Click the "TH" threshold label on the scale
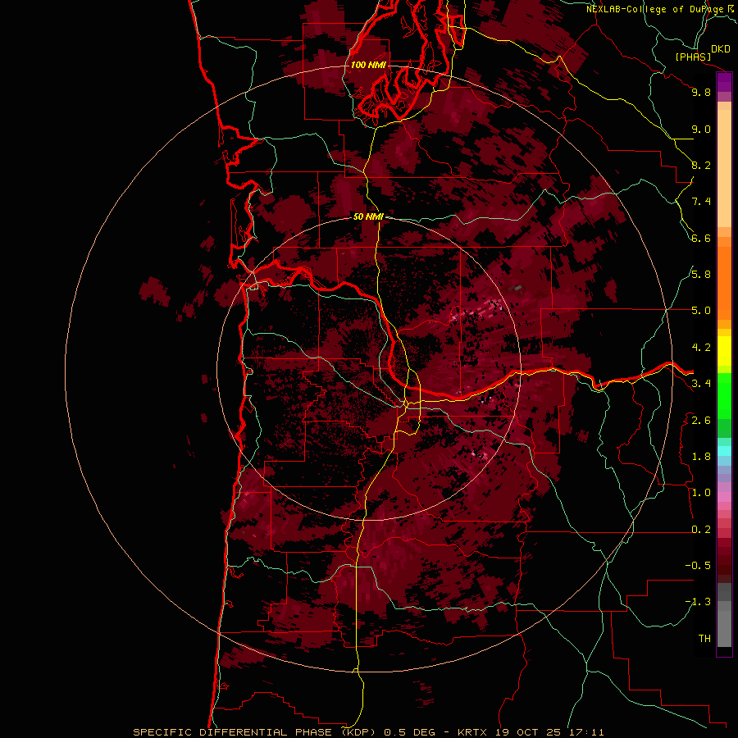This screenshot has width=738, height=738. coord(704,639)
